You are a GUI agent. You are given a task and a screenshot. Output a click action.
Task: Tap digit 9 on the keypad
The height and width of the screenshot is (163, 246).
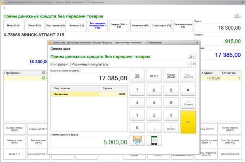[171, 90]
